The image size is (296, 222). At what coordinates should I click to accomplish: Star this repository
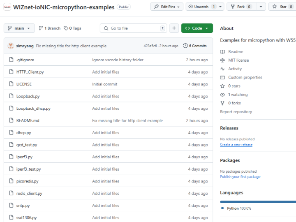282,7
